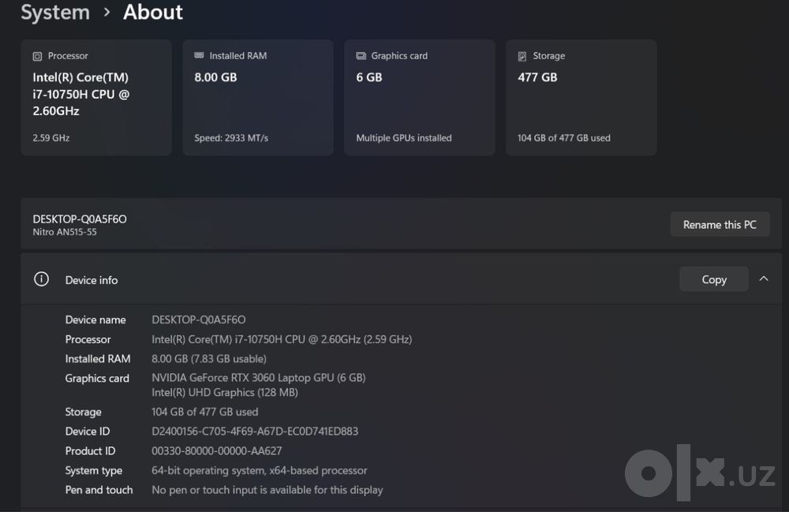Click Speed: 2933 MT/s in RAM card
The width and height of the screenshot is (789, 512).
click(x=231, y=138)
